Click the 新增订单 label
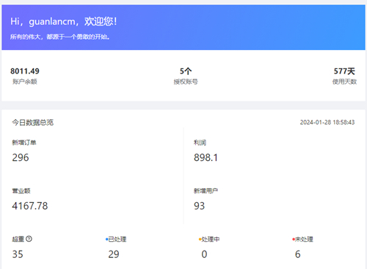The height and width of the screenshot is (269, 367). 24,143
